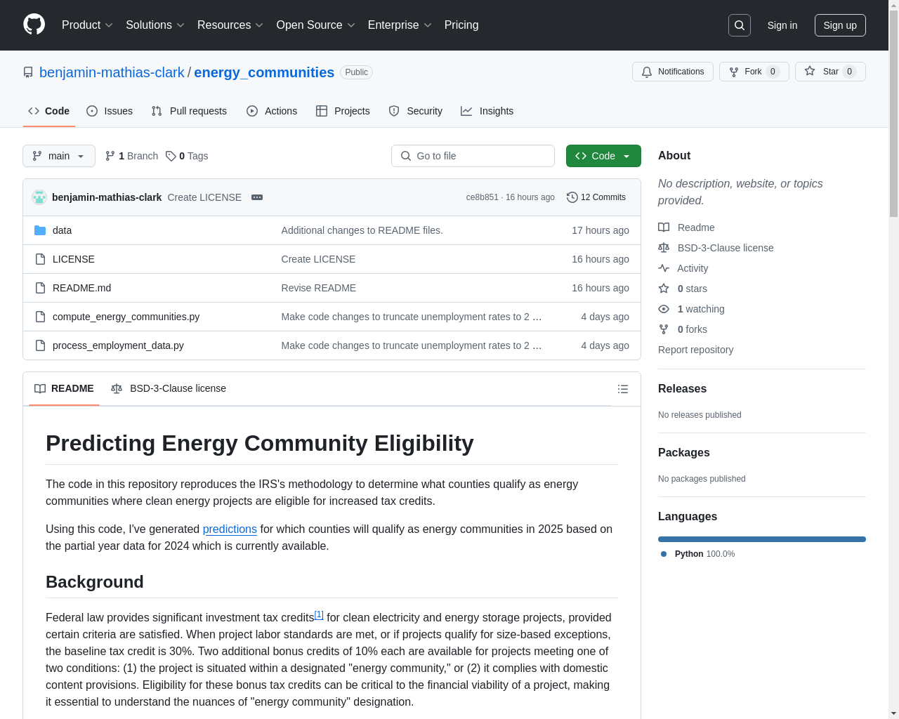
Task: Switch to the Projects tab
Action: point(343,111)
